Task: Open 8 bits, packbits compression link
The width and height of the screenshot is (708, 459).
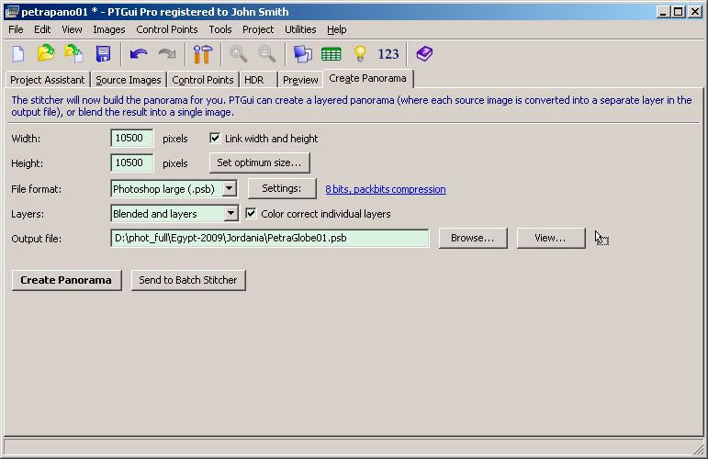Action: click(x=386, y=189)
